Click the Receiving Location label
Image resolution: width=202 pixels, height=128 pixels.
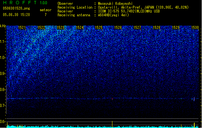(x=75, y=7)
